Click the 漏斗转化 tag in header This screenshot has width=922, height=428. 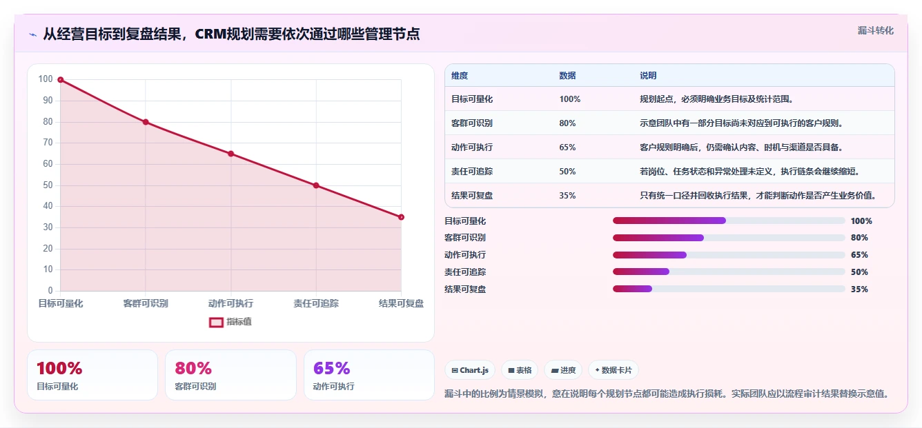[875, 30]
